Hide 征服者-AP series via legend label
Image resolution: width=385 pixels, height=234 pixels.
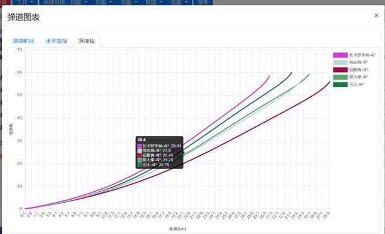click(359, 70)
